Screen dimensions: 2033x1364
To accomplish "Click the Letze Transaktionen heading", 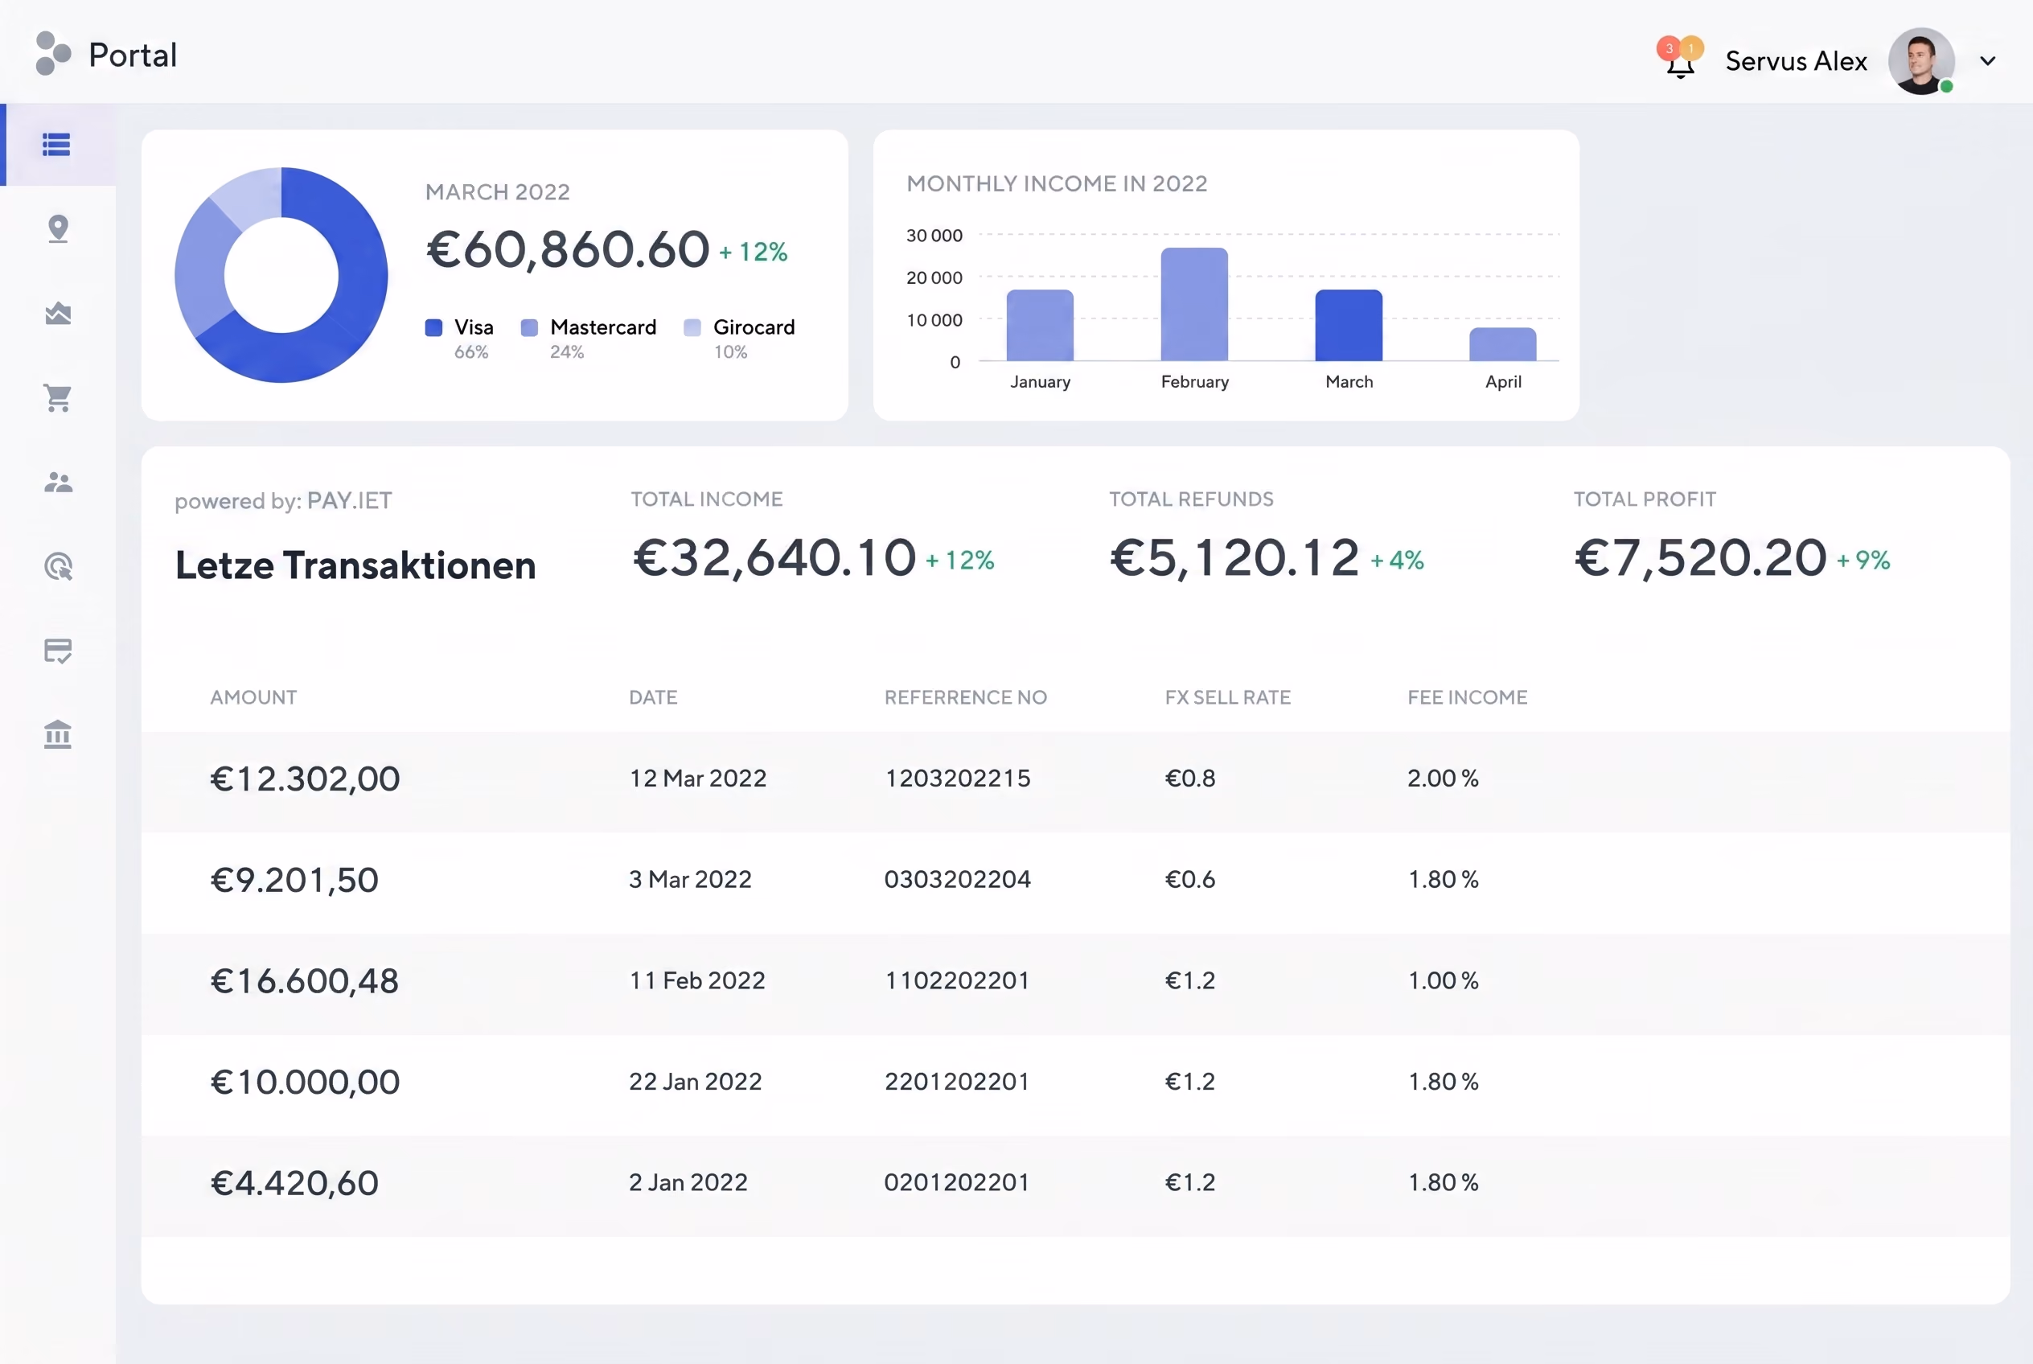I will pyautogui.click(x=355, y=565).
